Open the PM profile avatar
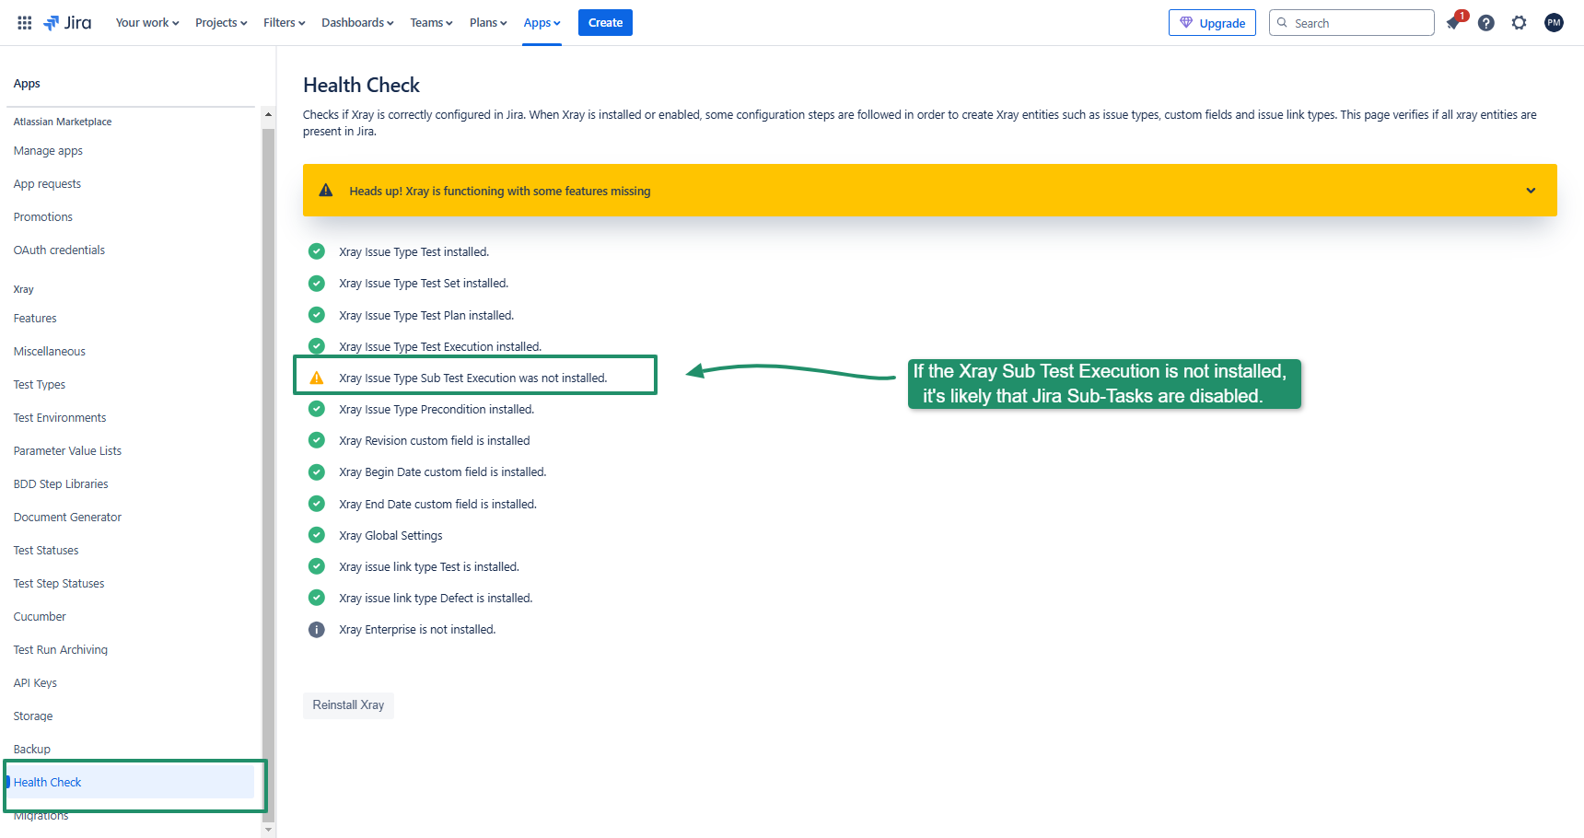This screenshot has width=1584, height=838. [1554, 23]
